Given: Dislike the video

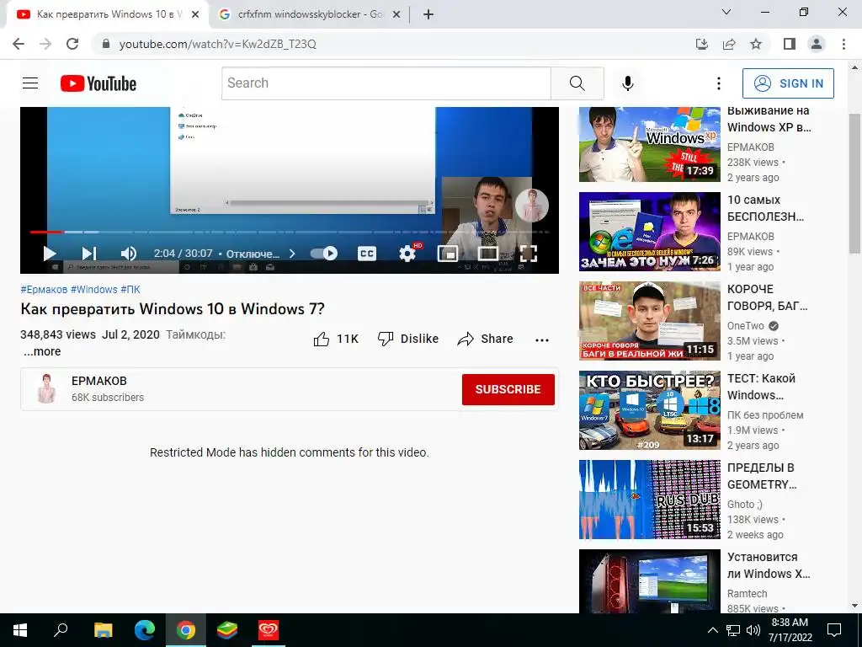Looking at the screenshot, I should click(x=408, y=339).
